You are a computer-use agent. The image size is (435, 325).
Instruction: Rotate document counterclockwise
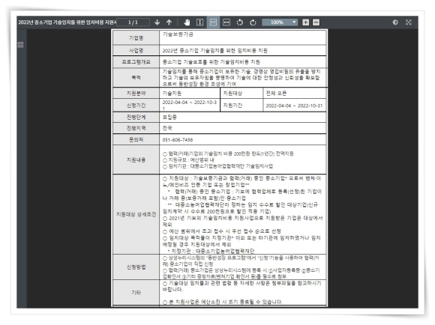point(240,22)
